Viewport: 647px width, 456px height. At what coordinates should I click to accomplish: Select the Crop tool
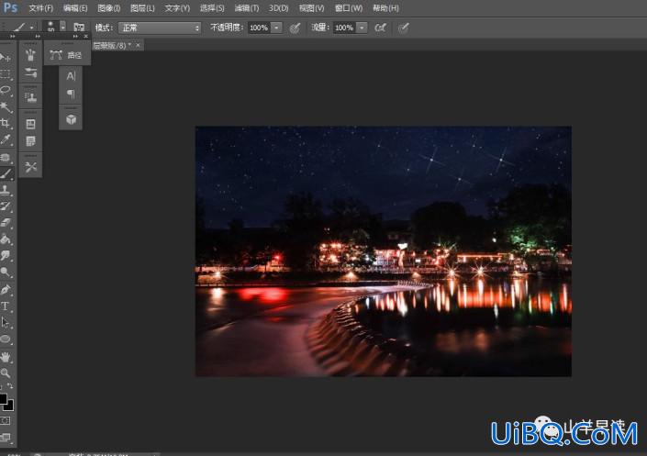coord(6,123)
